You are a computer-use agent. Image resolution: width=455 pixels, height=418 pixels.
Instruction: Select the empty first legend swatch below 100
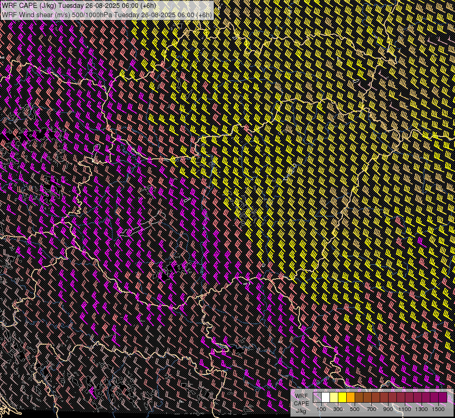(317, 397)
